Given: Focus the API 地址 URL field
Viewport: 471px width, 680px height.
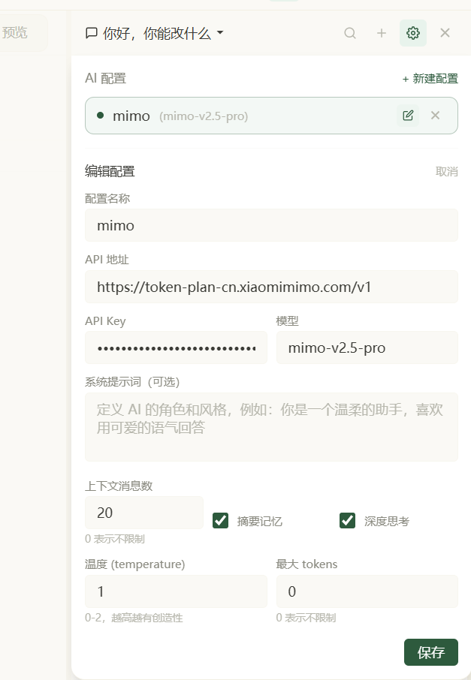Looking at the screenshot, I should click(271, 287).
